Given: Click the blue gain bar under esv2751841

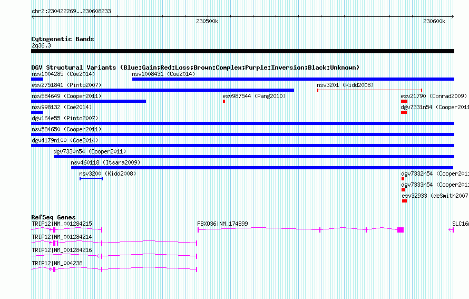Looking at the screenshot, I should [162, 90].
